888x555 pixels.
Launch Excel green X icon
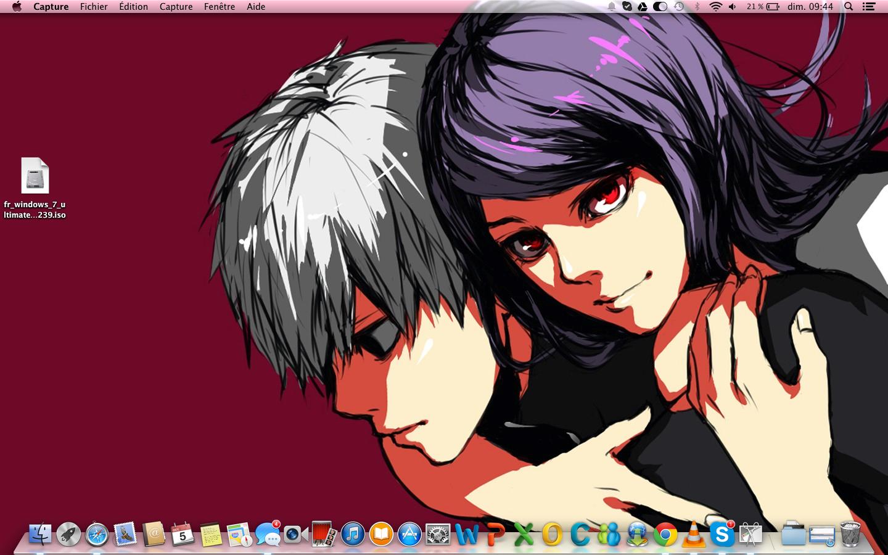point(524,534)
